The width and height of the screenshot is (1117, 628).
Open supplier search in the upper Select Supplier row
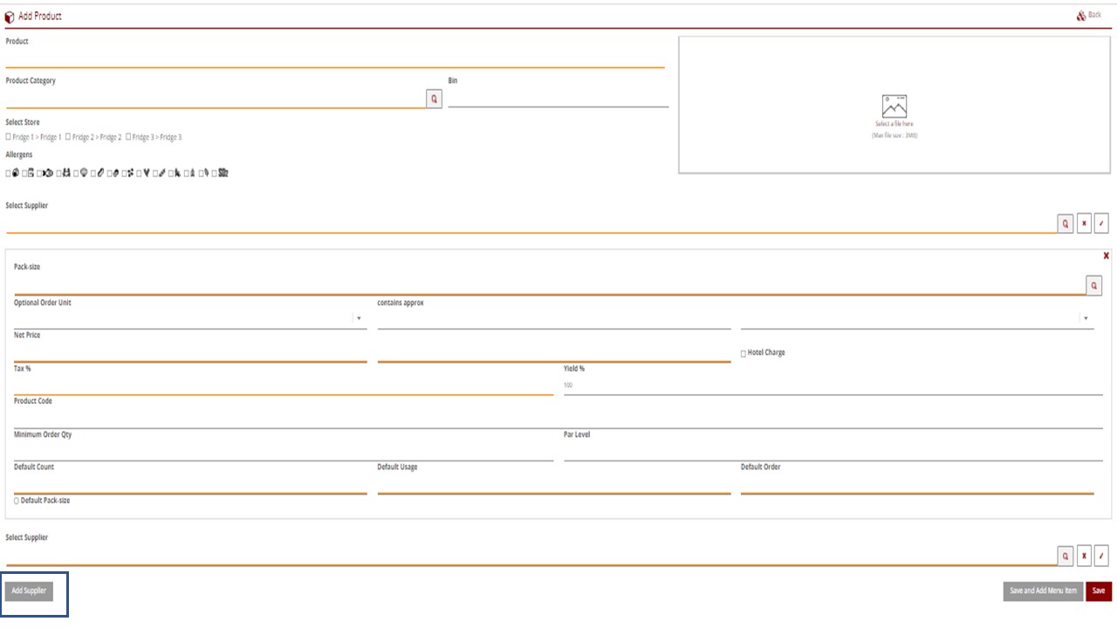(1066, 223)
